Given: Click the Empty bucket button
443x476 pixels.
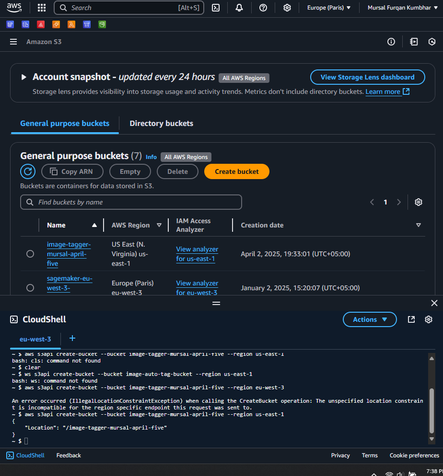Looking at the screenshot, I should [130, 171].
